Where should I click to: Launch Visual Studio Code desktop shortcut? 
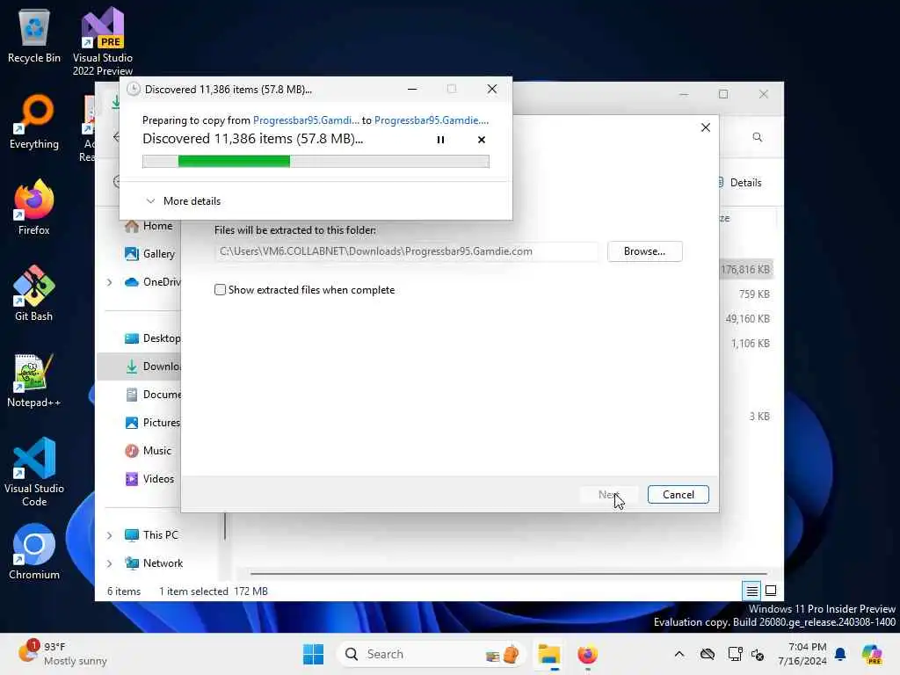pyautogui.click(x=34, y=472)
